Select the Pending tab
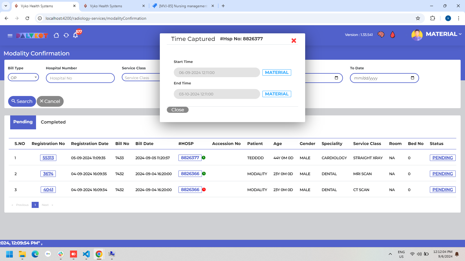 (23, 122)
